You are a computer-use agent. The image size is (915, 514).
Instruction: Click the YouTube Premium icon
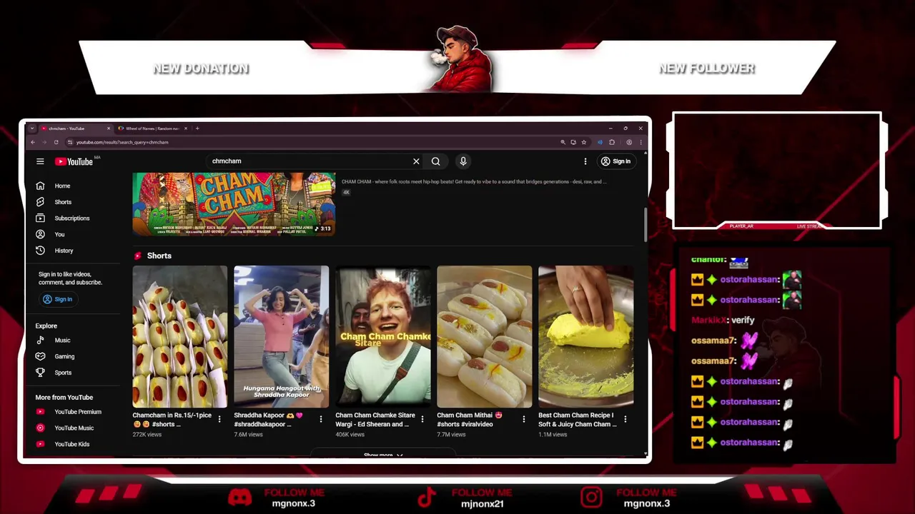[40, 412]
